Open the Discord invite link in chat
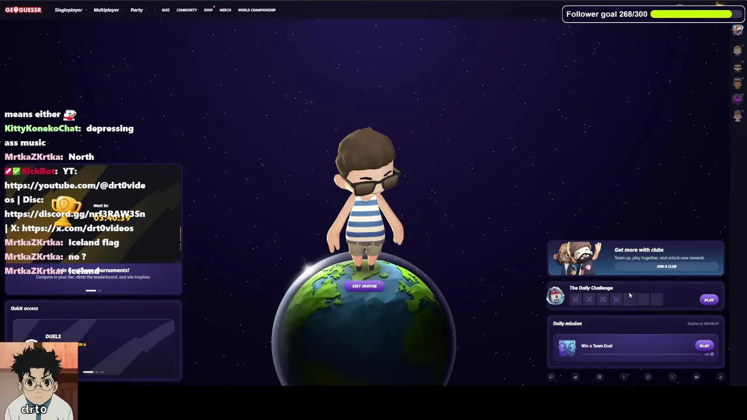 75,214
